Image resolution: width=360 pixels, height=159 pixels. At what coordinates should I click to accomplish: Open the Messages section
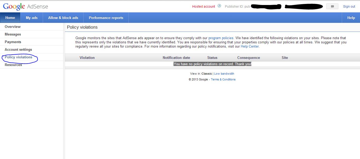click(x=13, y=34)
